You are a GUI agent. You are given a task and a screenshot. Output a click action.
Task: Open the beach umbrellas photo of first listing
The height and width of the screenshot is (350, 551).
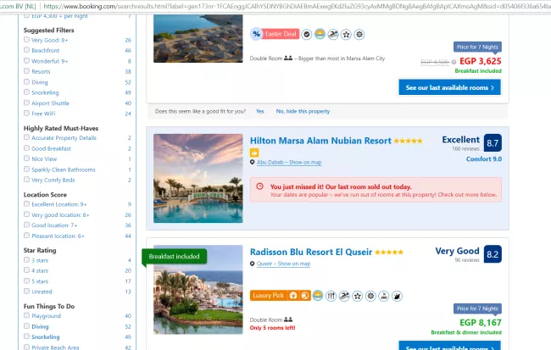(x=198, y=38)
